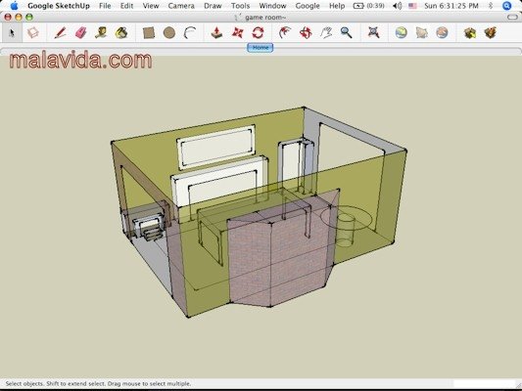522x391 pixels.
Task: Open the Window menu
Action: coord(272,6)
